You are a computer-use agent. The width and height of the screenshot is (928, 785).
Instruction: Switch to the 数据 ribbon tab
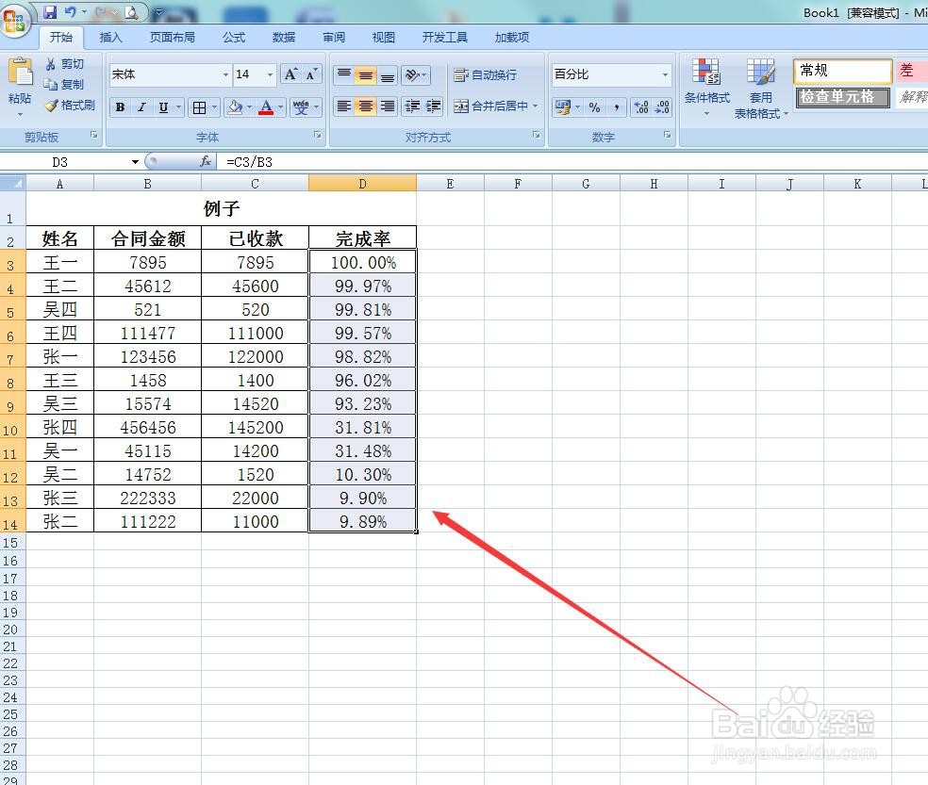click(x=282, y=38)
